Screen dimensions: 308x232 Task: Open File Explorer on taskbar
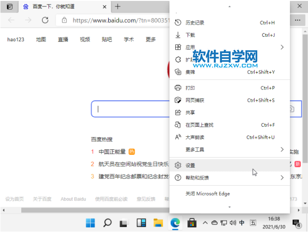(158, 223)
